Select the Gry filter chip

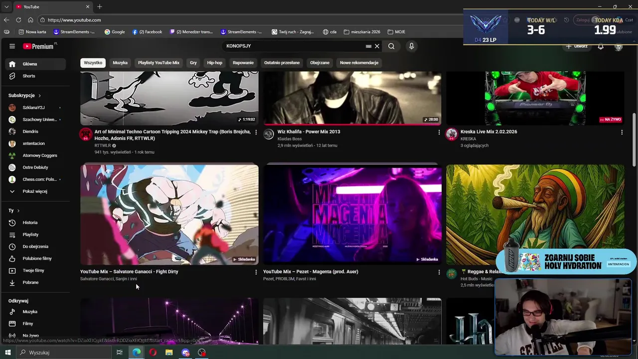click(193, 63)
